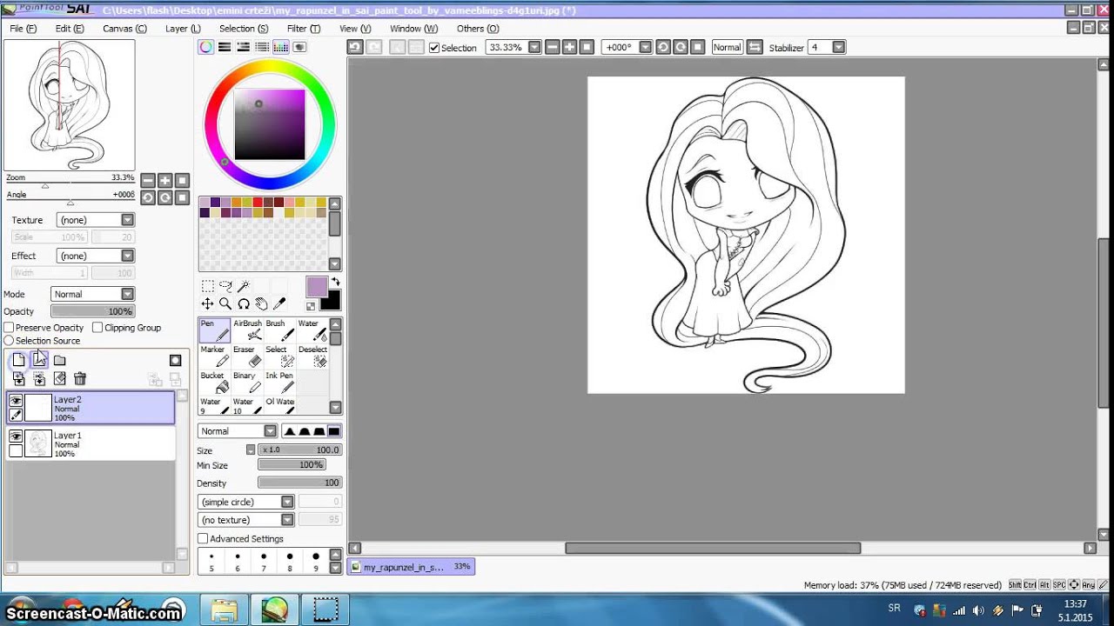The height and width of the screenshot is (626, 1114).
Task: Hide Layer2 using its eye icon
Action: pyautogui.click(x=16, y=401)
